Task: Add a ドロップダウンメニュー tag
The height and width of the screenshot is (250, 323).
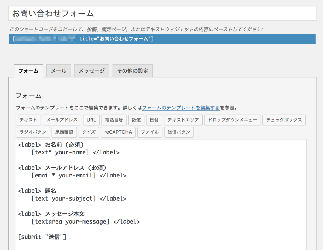Action: click(232, 120)
